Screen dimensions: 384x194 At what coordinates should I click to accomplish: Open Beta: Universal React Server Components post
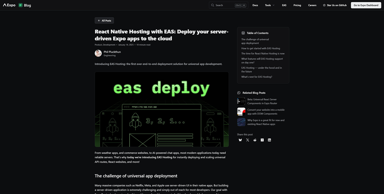[262, 101]
